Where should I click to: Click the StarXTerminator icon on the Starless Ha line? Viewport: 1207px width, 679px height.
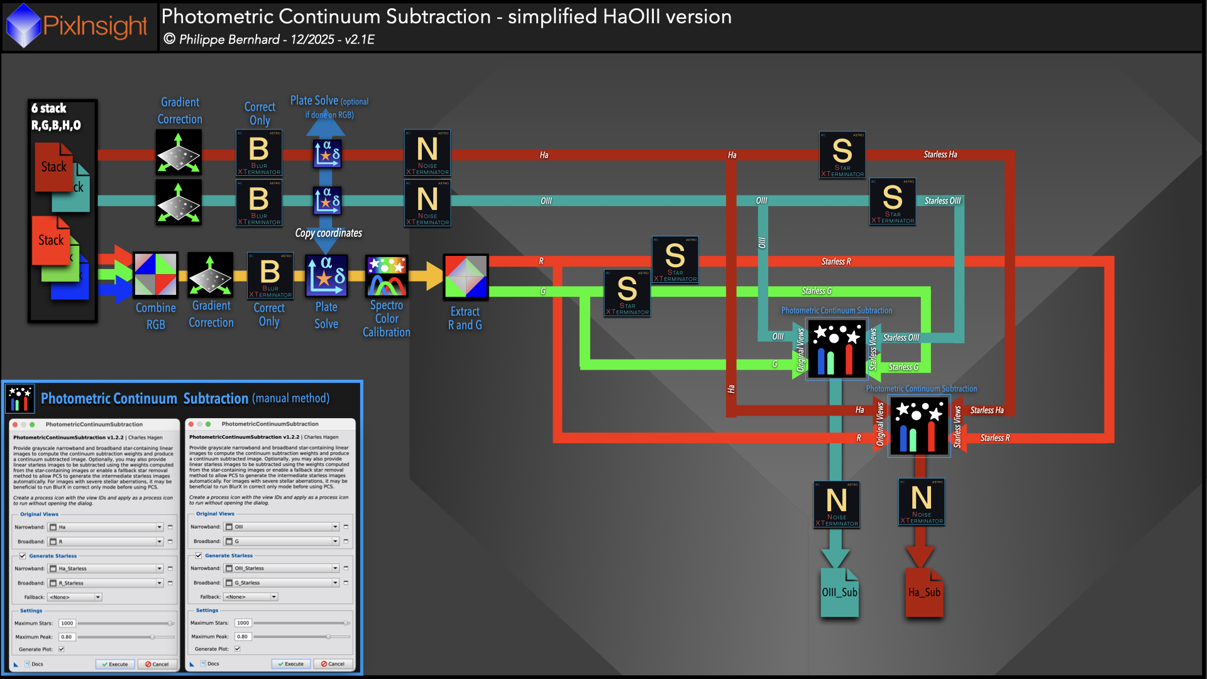[x=842, y=155]
